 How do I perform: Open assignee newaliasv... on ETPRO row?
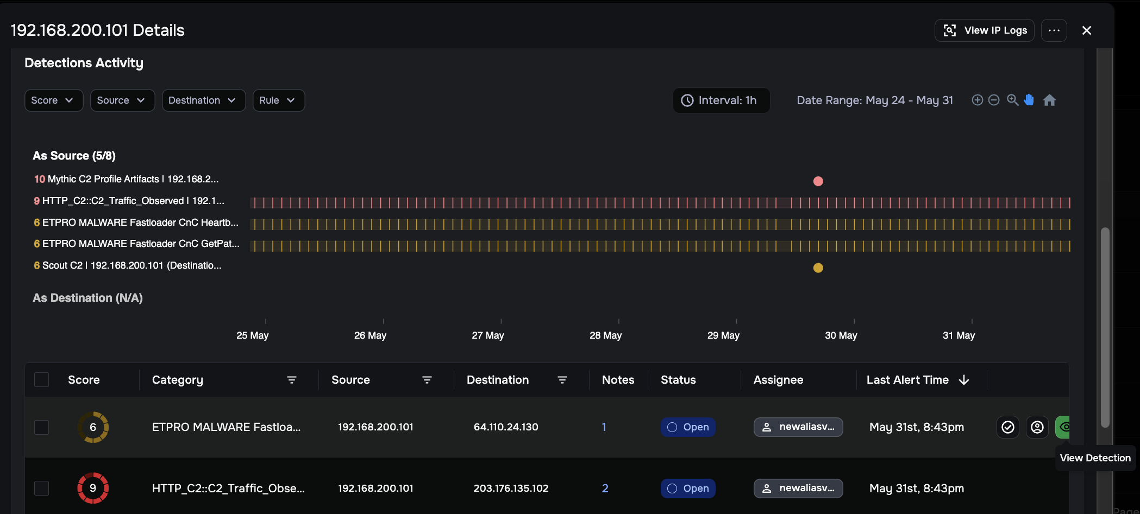pyautogui.click(x=798, y=427)
